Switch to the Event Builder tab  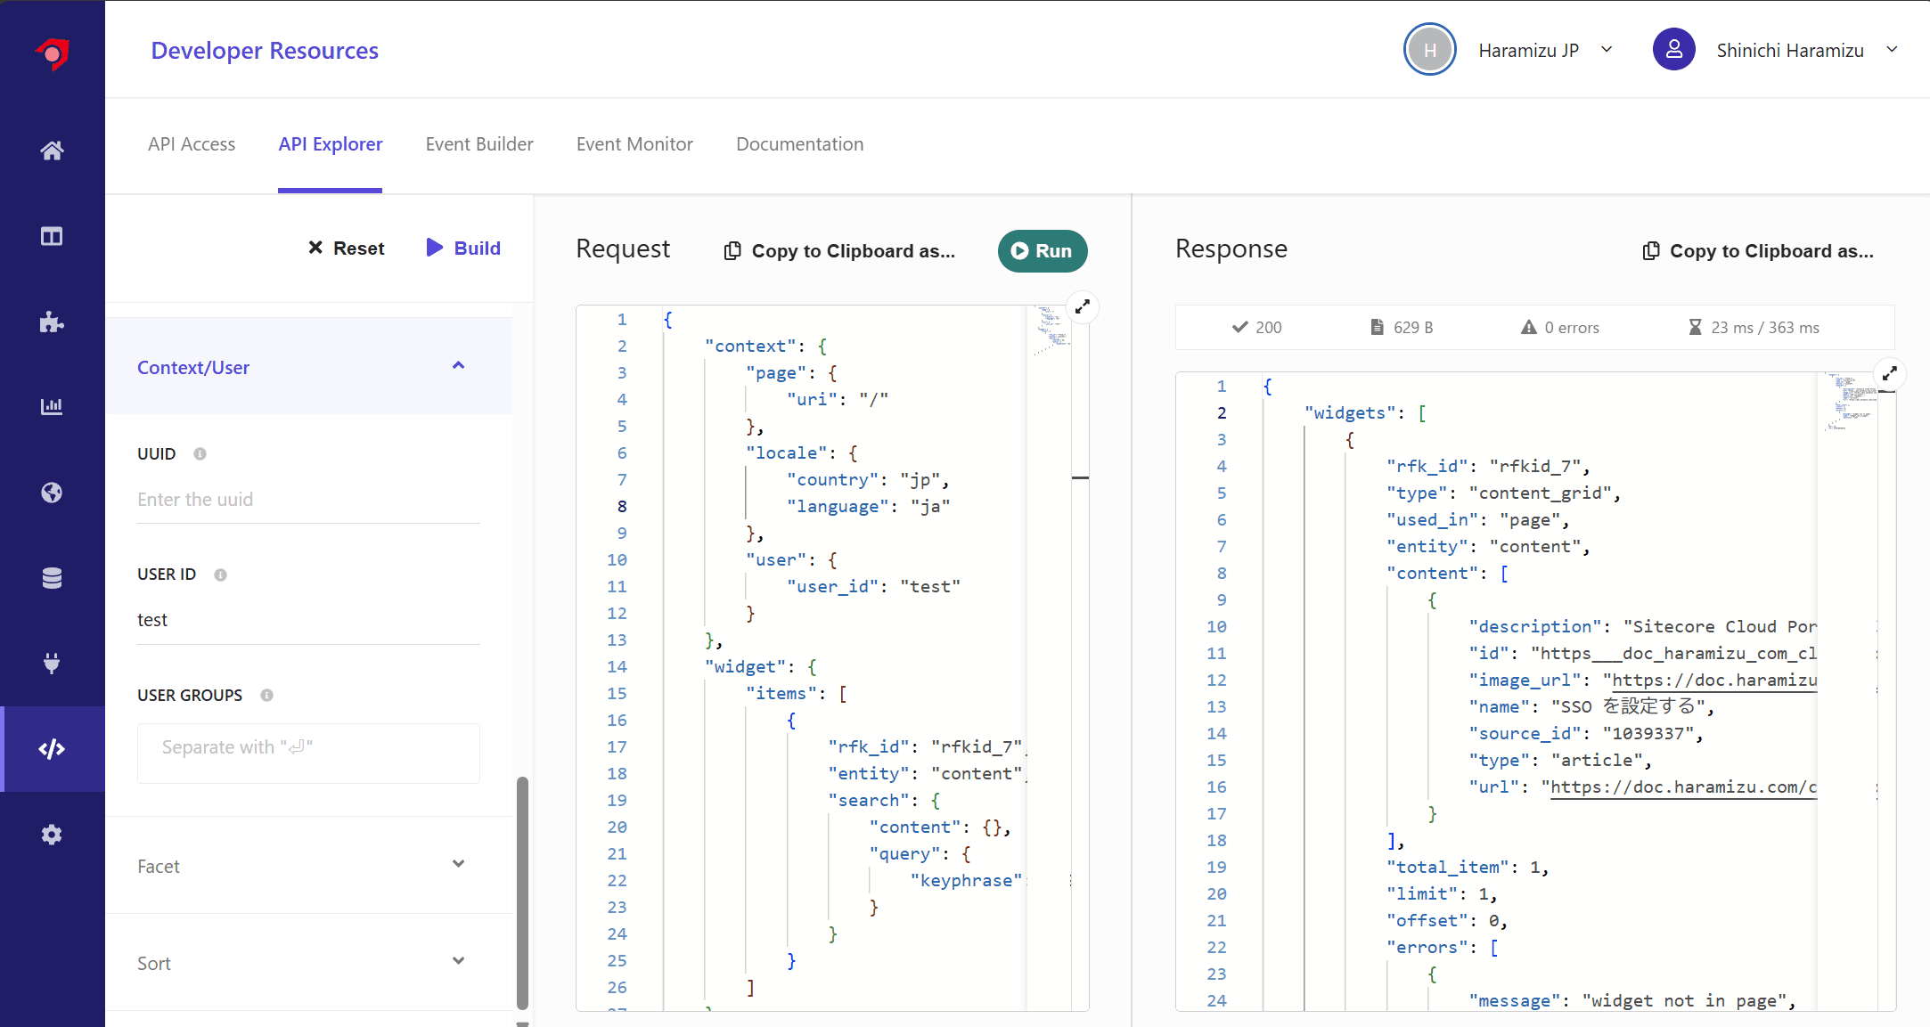pos(479,144)
